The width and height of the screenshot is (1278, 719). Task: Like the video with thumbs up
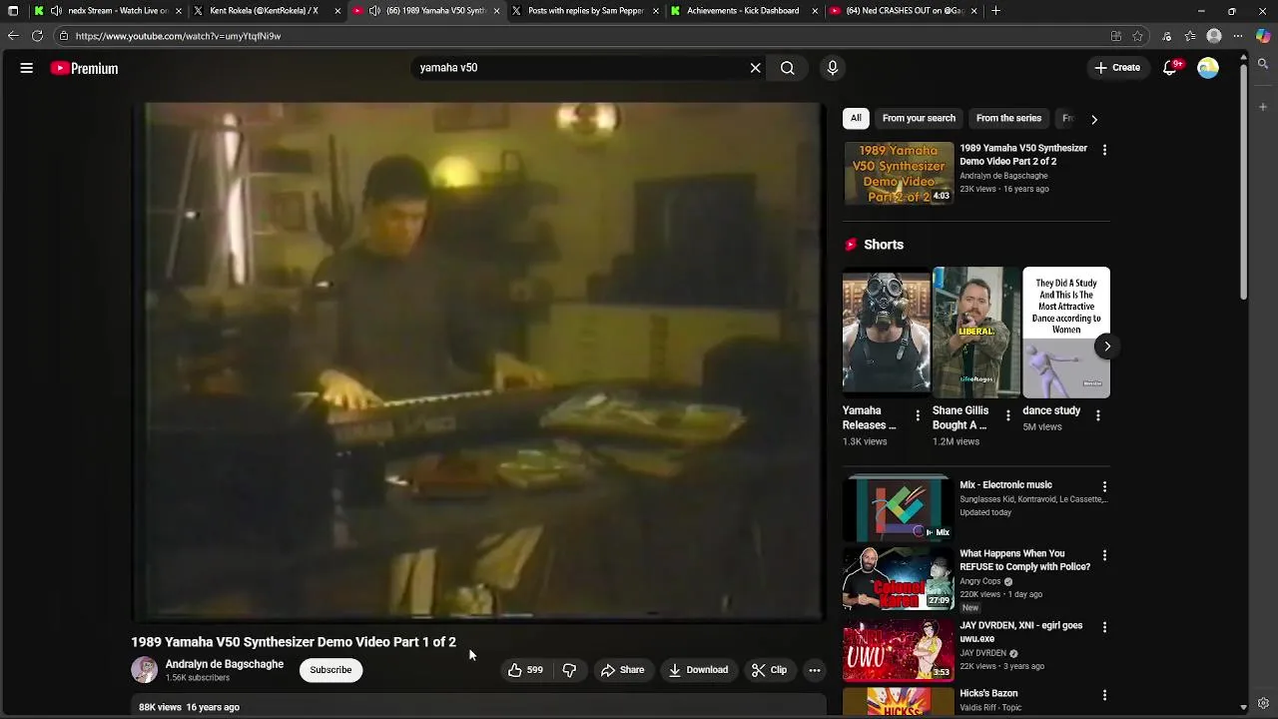coord(526,670)
